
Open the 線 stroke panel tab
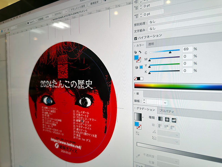click(x=138, y=94)
